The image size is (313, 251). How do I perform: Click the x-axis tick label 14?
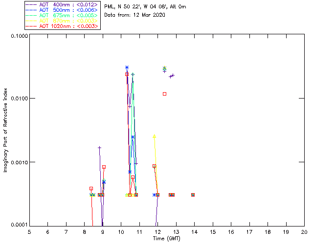pyautogui.click(x=195, y=232)
